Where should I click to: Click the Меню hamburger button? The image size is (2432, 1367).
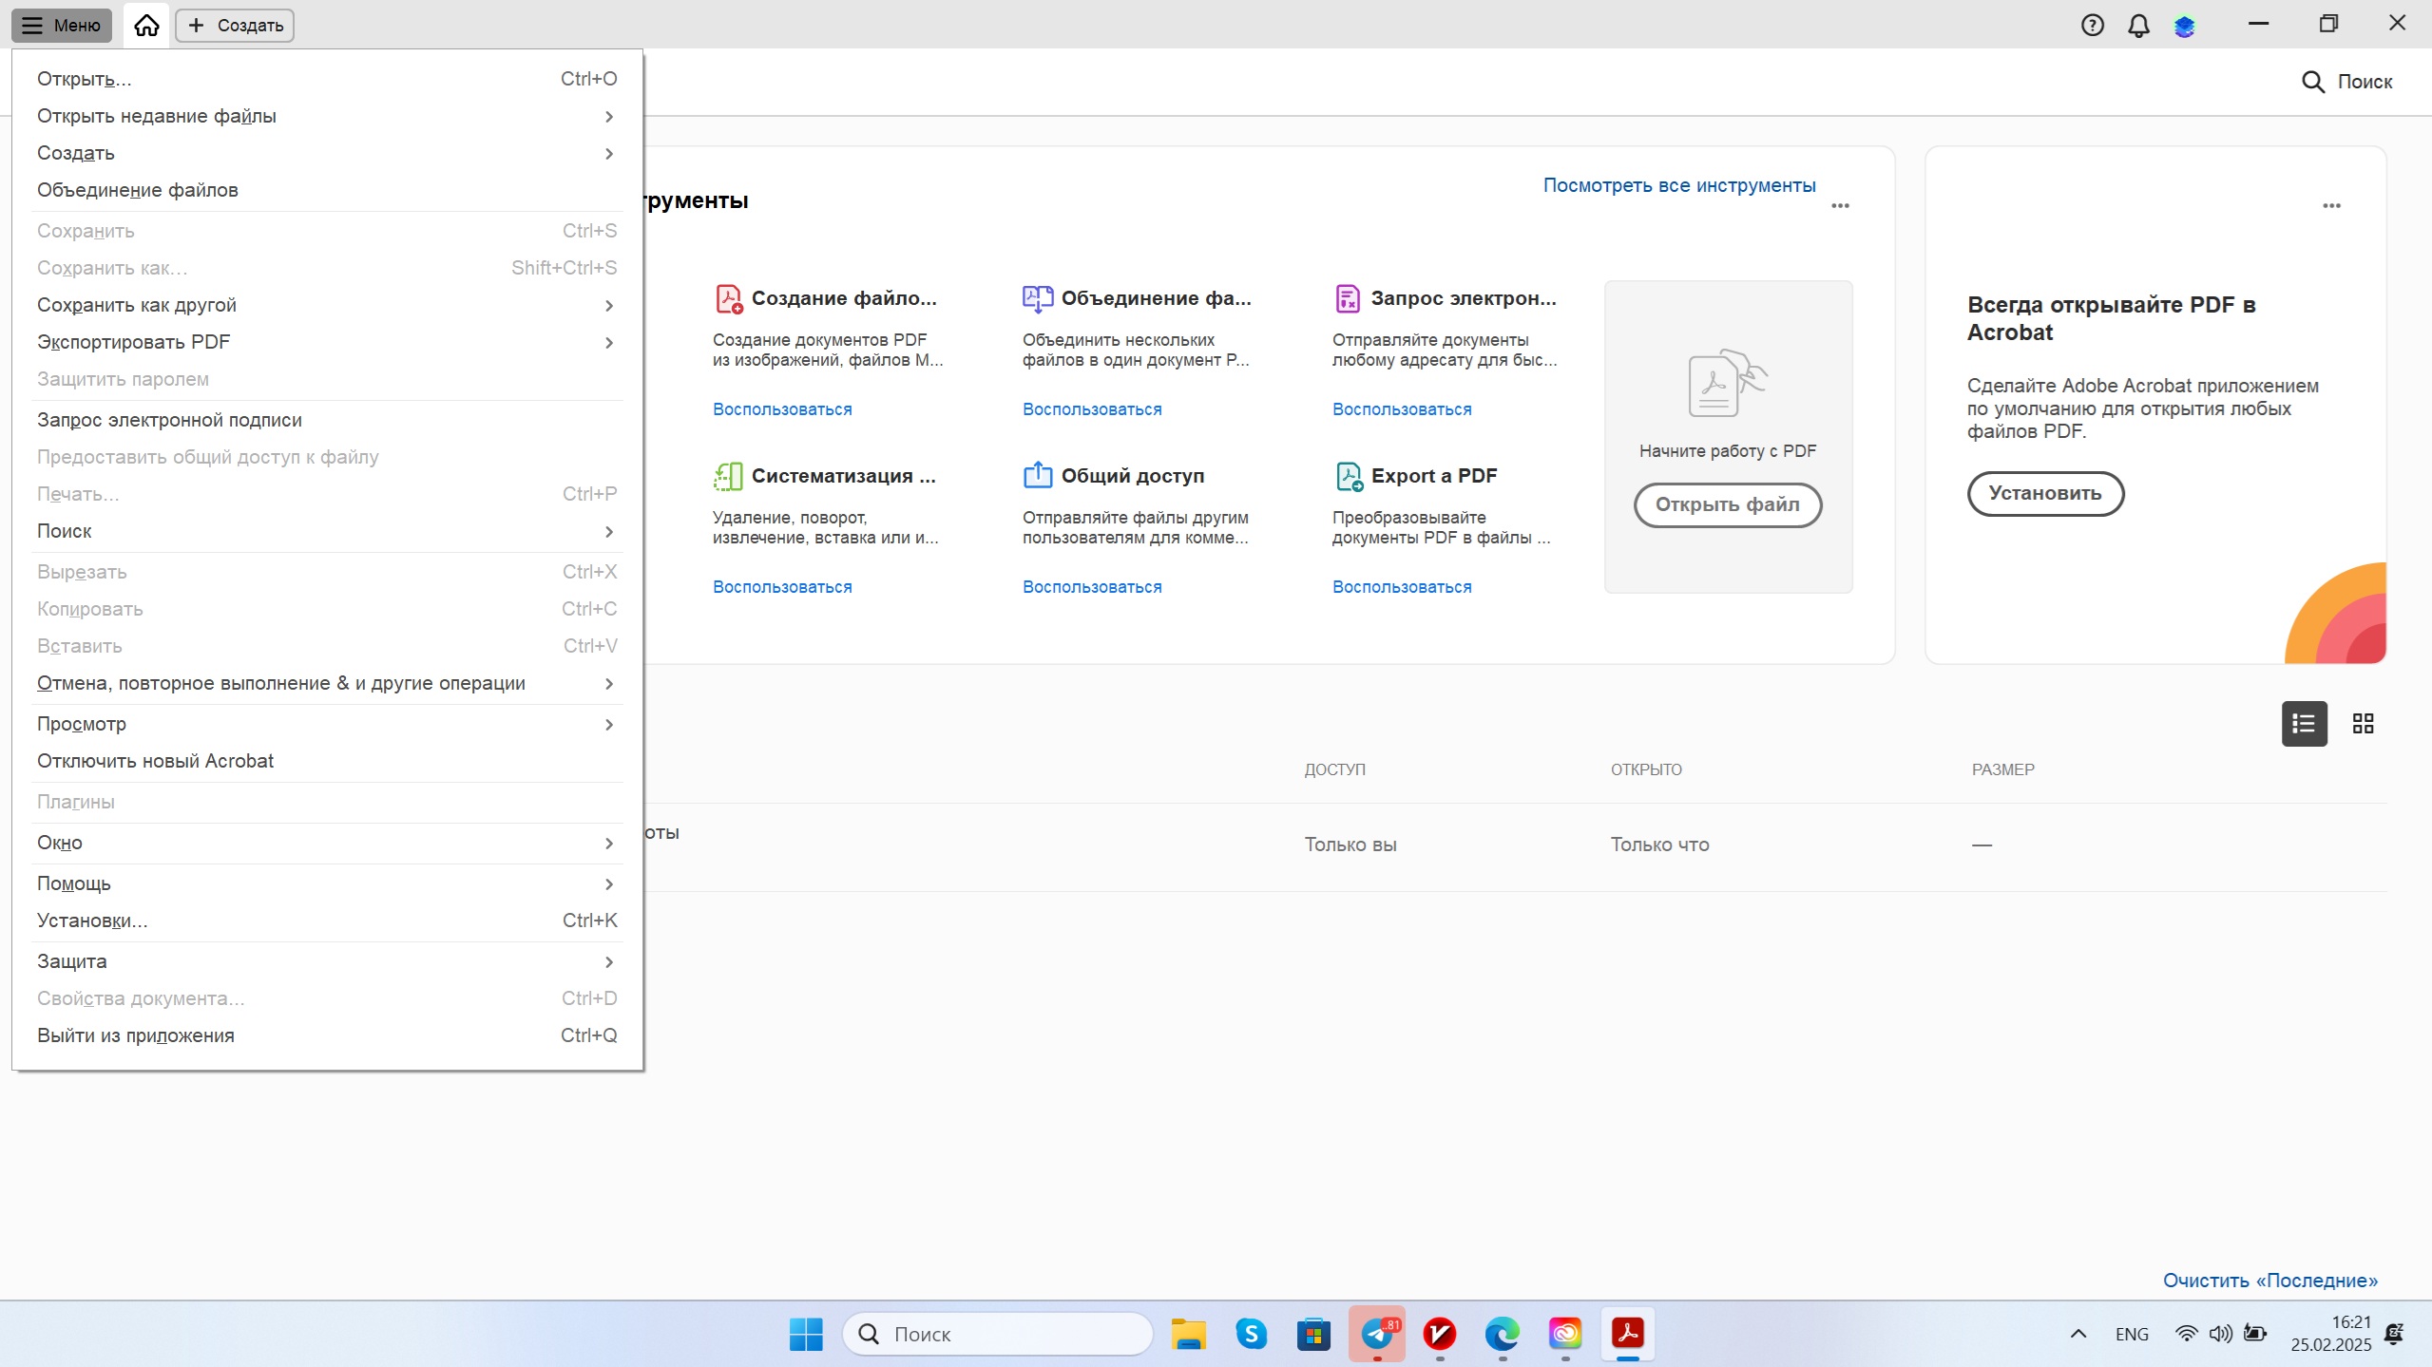click(x=62, y=26)
